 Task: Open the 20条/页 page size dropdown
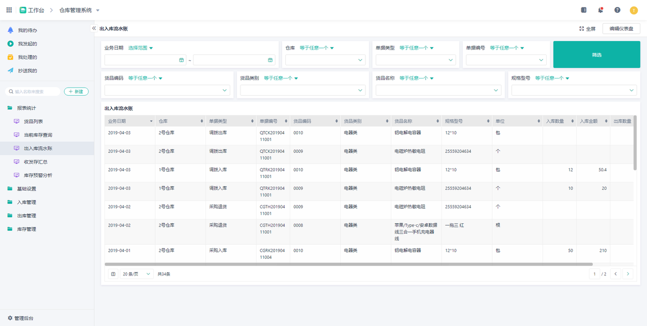tap(137, 274)
